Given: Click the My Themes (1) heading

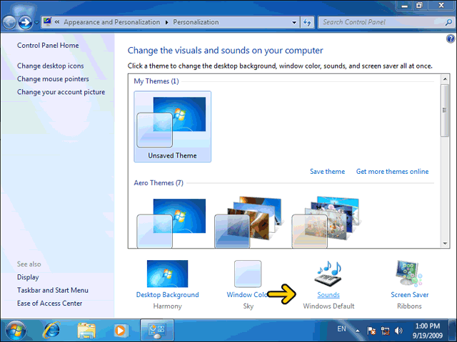Looking at the screenshot, I should (156, 81).
